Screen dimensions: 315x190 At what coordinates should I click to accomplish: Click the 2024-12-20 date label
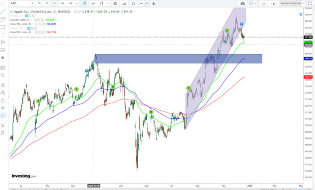click(x=94, y=186)
